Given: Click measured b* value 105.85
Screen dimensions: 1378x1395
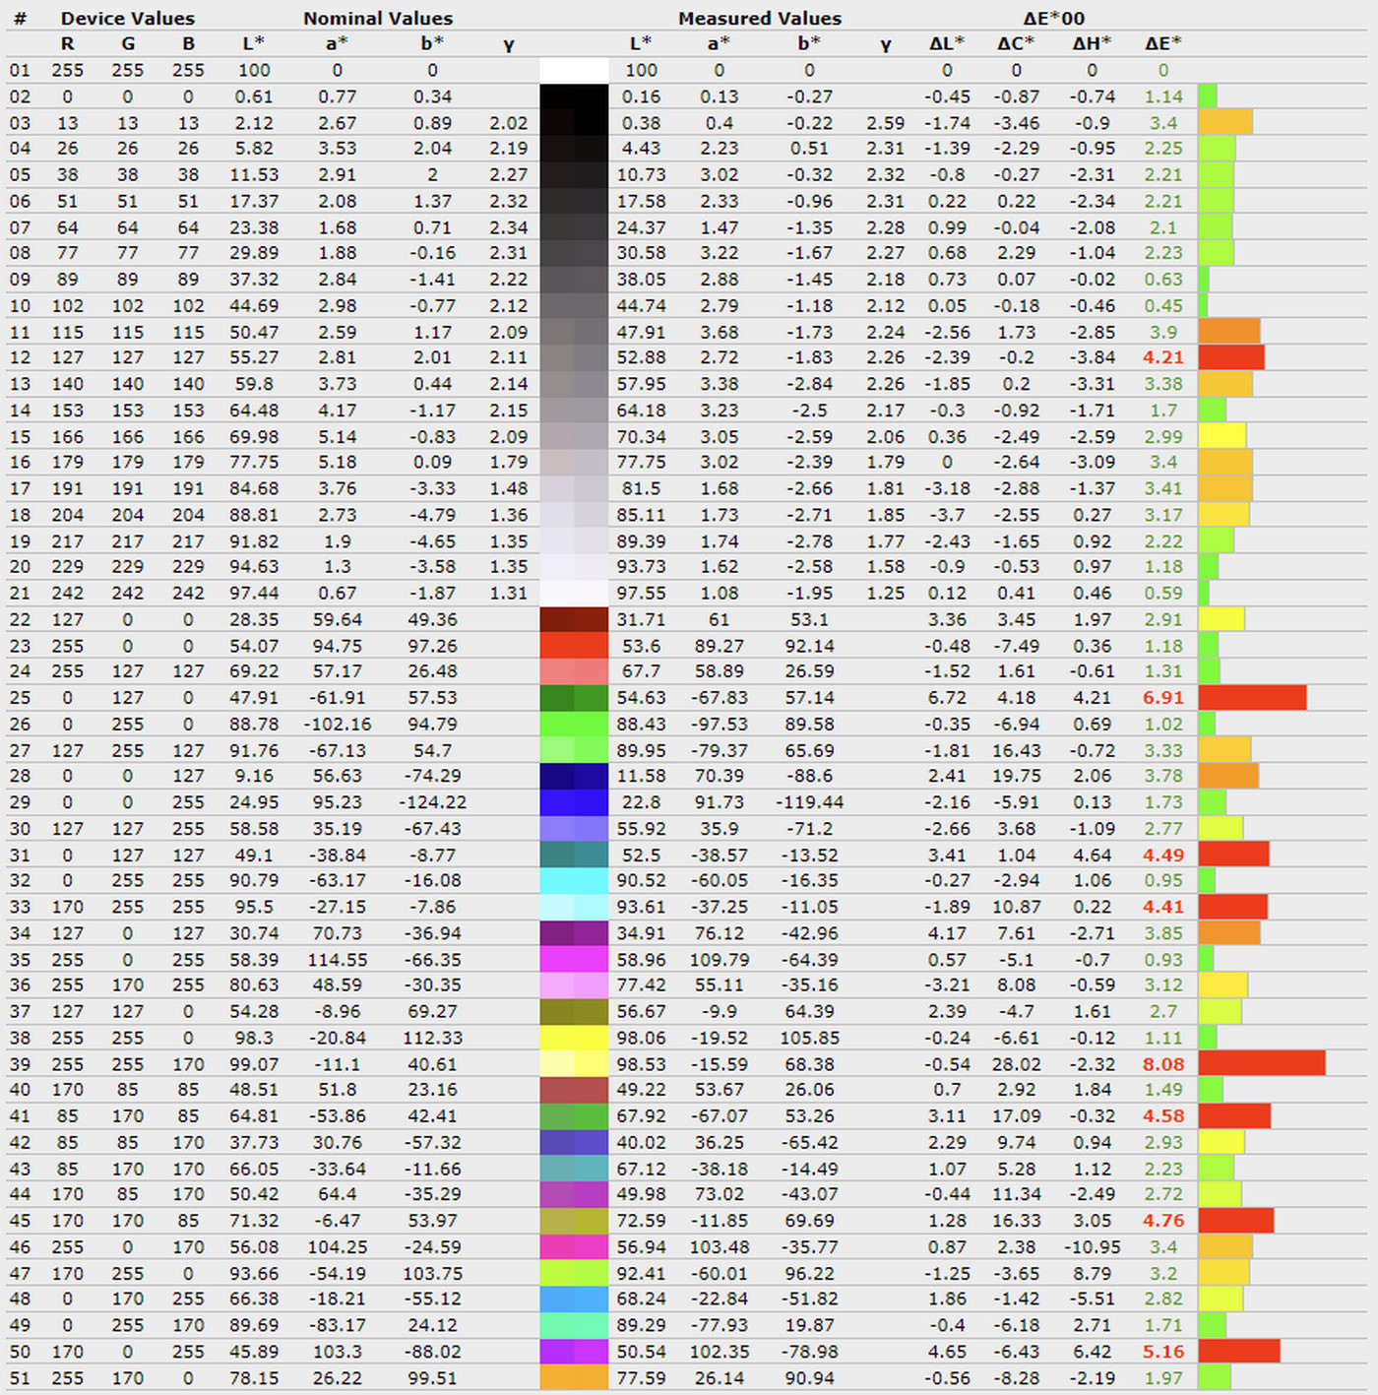Looking at the screenshot, I should [x=809, y=1038].
